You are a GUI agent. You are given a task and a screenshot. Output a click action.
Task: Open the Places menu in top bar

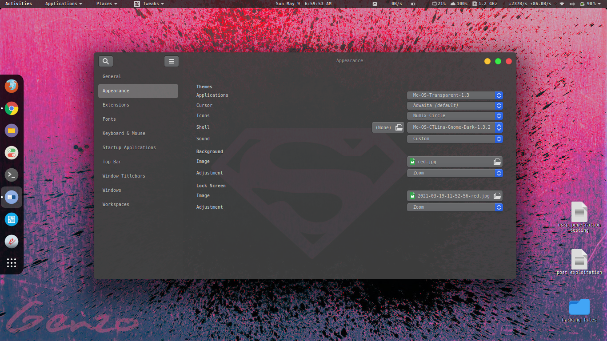[107, 4]
